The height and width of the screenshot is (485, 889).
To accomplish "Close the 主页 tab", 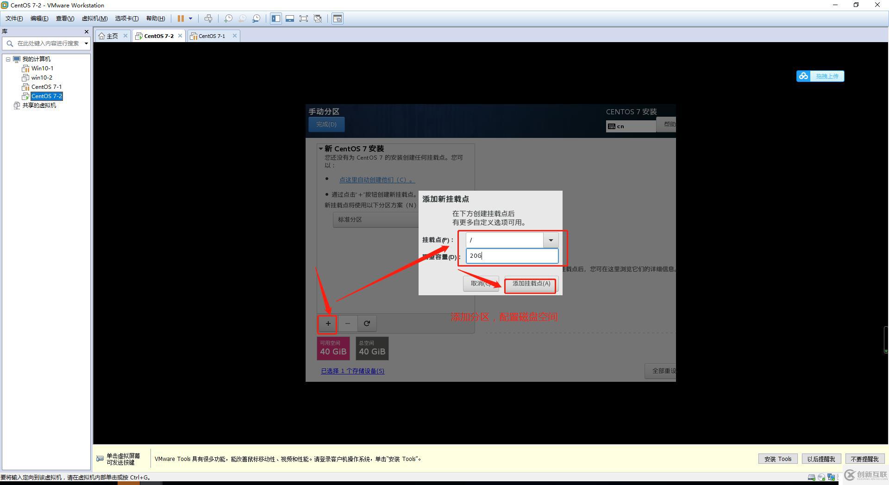I will point(125,36).
